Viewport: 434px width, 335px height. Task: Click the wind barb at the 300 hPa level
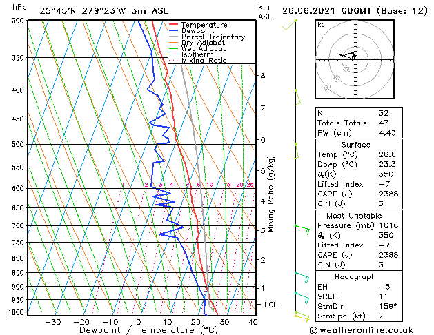(289, 25)
